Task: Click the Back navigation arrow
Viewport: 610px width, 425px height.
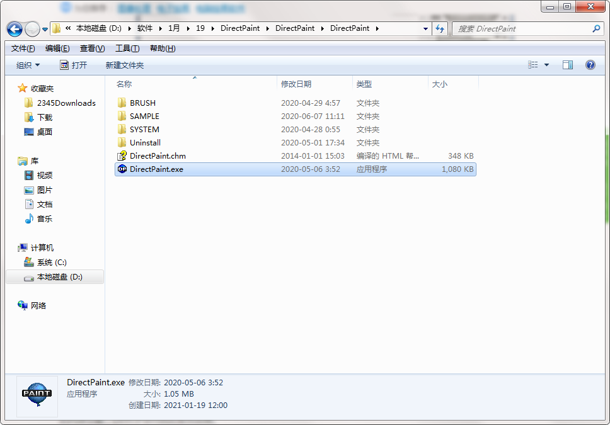Action: [x=14, y=29]
